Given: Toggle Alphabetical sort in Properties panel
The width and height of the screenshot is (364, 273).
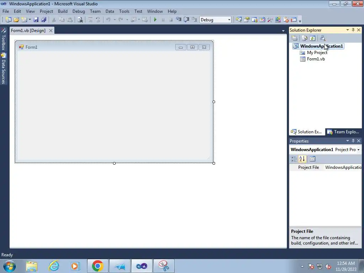Looking at the screenshot, I should click(x=302, y=159).
